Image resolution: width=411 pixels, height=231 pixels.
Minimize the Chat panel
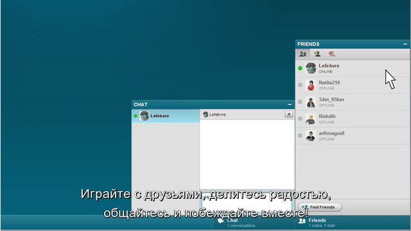(x=290, y=105)
